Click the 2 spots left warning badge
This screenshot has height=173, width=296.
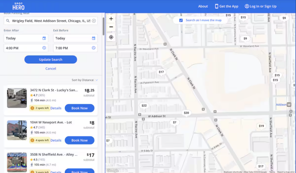point(40,108)
